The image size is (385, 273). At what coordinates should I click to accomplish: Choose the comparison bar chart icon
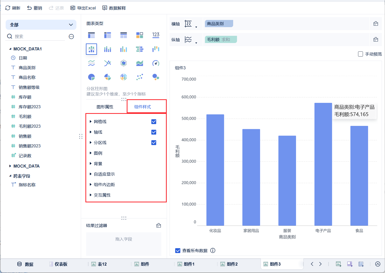tap(140, 49)
